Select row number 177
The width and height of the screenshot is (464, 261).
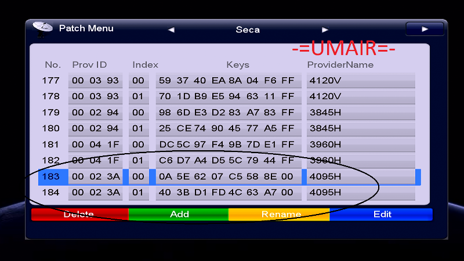(51, 81)
